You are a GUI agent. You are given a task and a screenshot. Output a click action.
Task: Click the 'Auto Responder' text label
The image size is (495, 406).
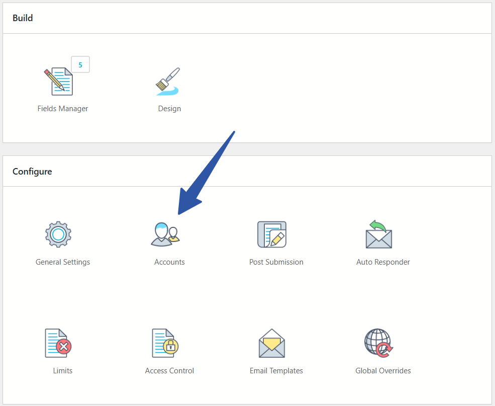point(383,262)
